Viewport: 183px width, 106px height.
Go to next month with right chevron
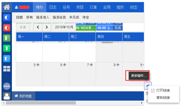pos(46,27)
